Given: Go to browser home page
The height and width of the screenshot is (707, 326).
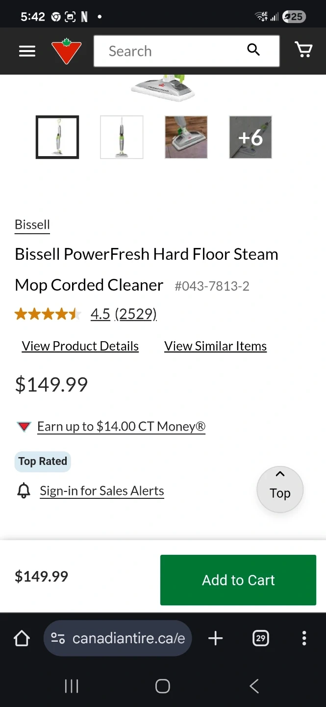Looking at the screenshot, I should [22, 638].
